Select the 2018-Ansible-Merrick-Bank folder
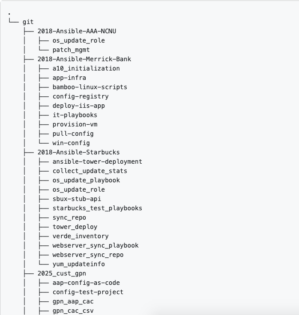The image size is (299, 315). click(84, 59)
